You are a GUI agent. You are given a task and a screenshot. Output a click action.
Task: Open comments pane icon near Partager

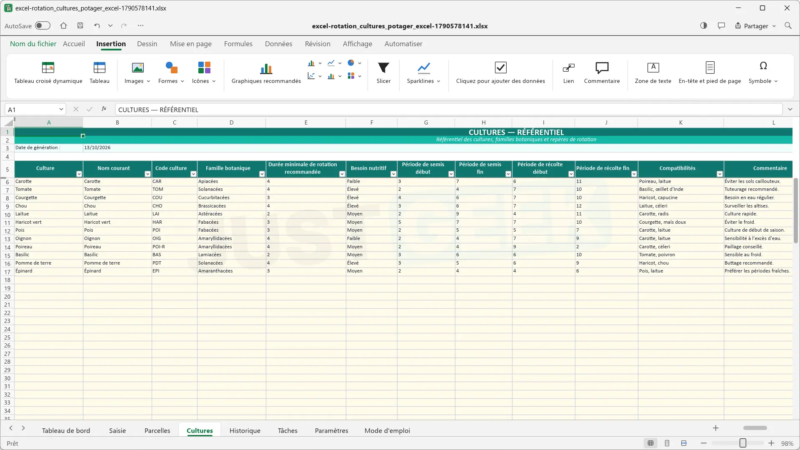(x=721, y=26)
